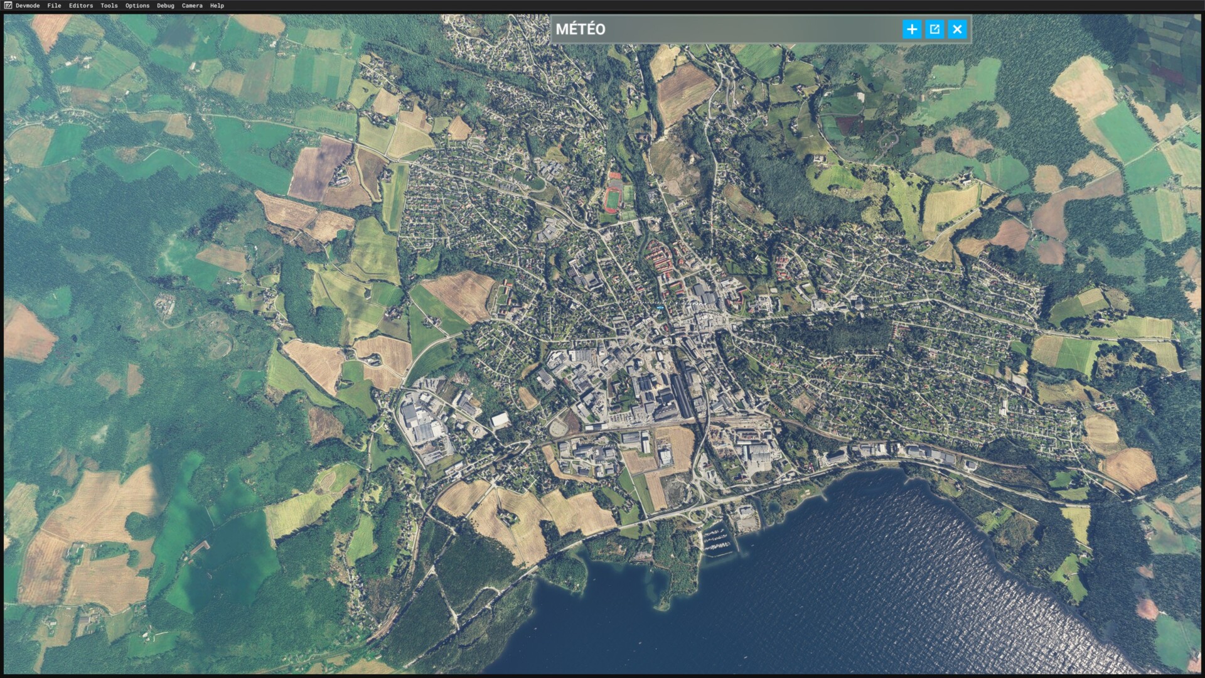The height and width of the screenshot is (678, 1205).
Task: Click the Devmode logo icon
Action: click(8, 6)
